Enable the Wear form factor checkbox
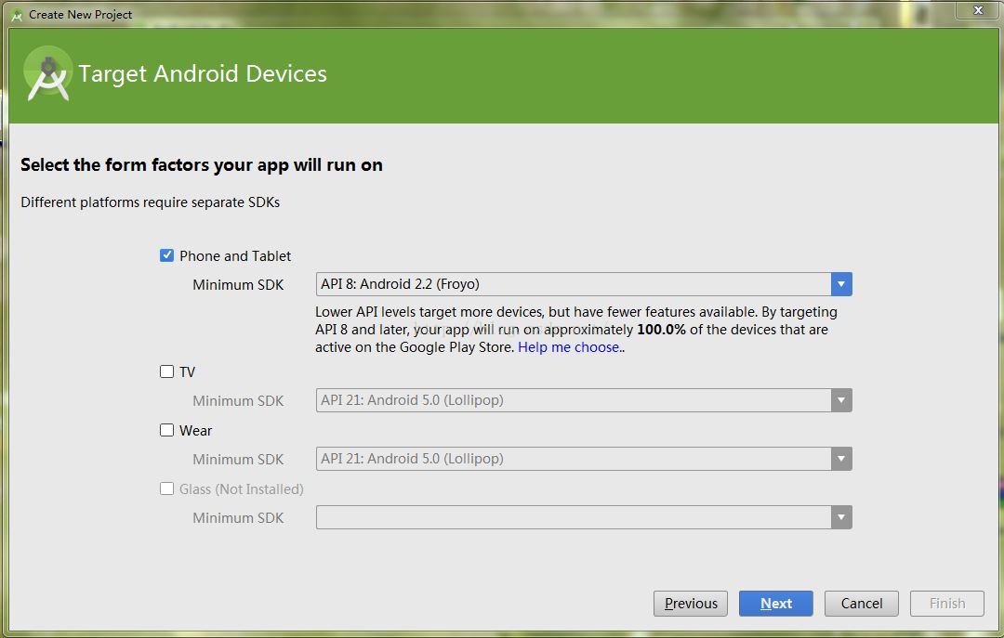The width and height of the screenshot is (1004, 638). pyautogui.click(x=166, y=430)
